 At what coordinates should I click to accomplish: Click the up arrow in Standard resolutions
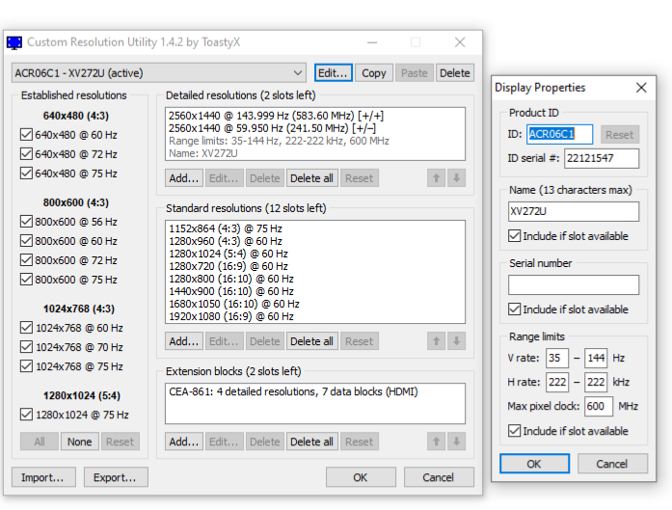436,341
